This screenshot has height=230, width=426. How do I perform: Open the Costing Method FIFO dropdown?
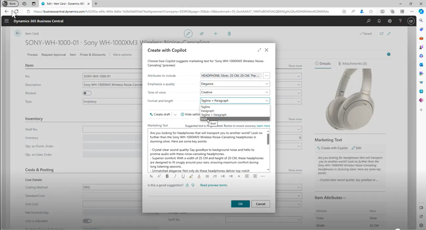(299, 187)
